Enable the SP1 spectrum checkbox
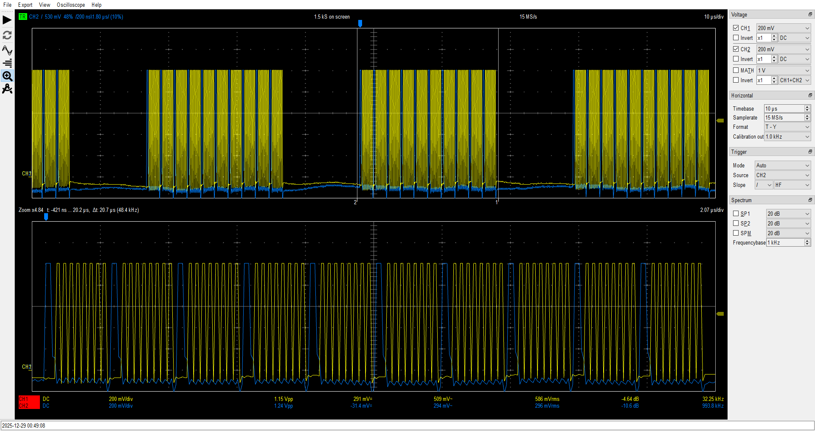This screenshot has width=815, height=431. pyautogui.click(x=736, y=214)
